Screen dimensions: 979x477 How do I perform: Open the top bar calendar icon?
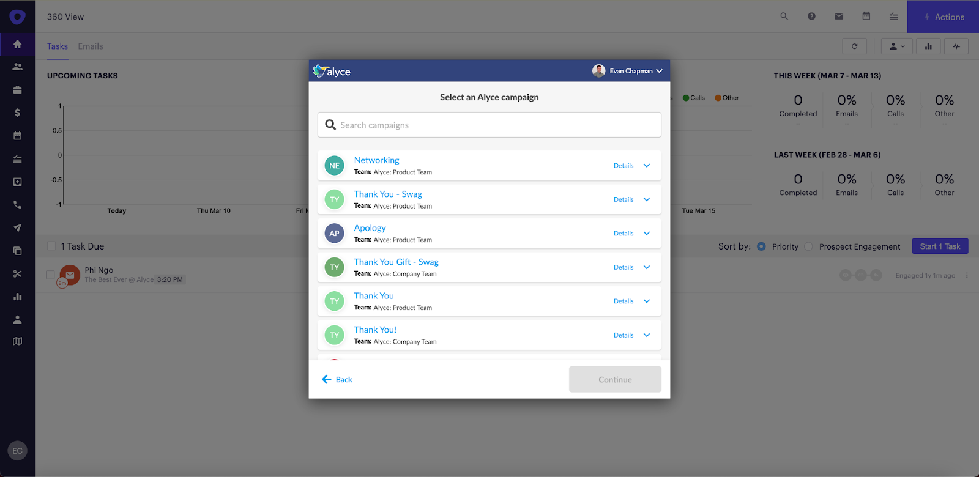pyautogui.click(x=866, y=17)
